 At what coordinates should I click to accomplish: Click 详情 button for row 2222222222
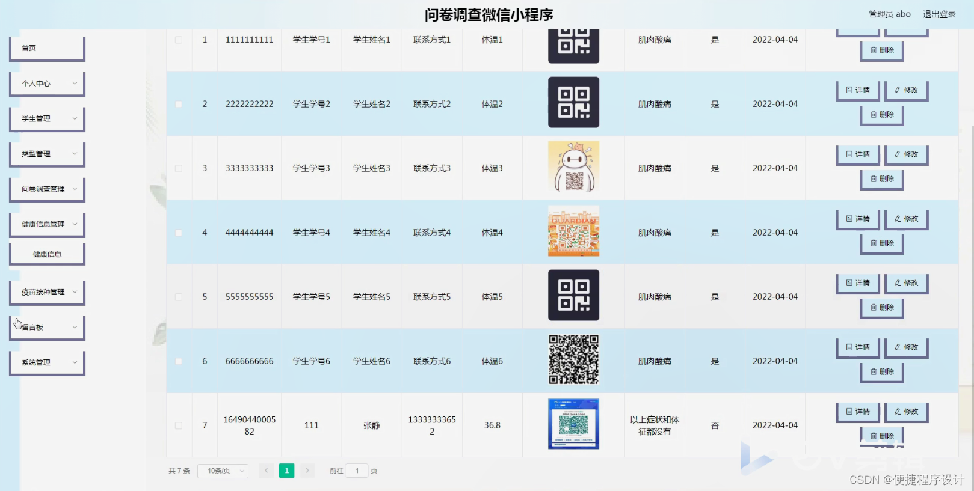(858, 90)
